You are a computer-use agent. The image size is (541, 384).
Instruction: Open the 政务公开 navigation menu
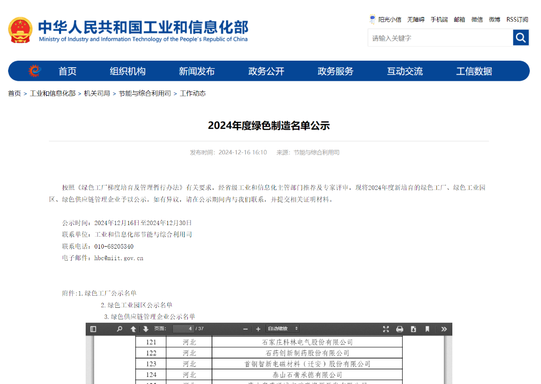266,71
